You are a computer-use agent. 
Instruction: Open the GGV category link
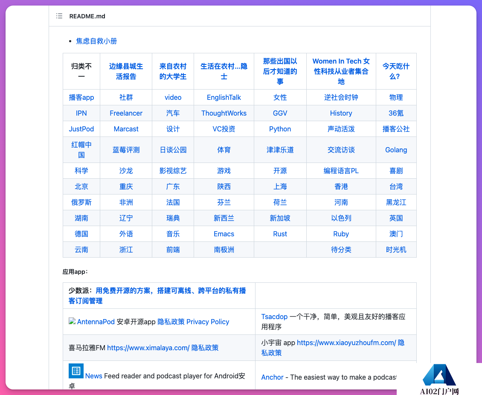coord(280,113)
